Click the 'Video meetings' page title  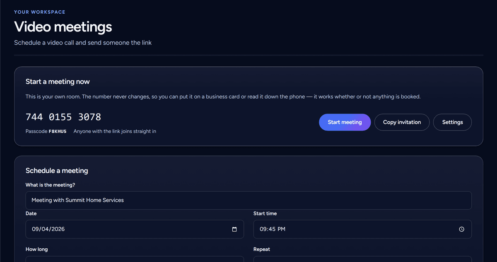[x=63, y=27]
